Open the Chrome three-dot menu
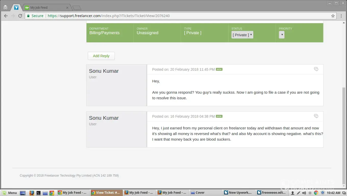Image resolution: width=347 pixels, height=196 pixels. click(342, 16)
